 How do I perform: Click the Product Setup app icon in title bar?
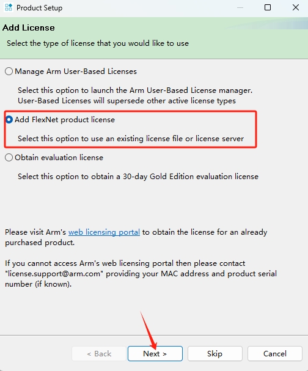pyautogui.click(x=9, y=7)
